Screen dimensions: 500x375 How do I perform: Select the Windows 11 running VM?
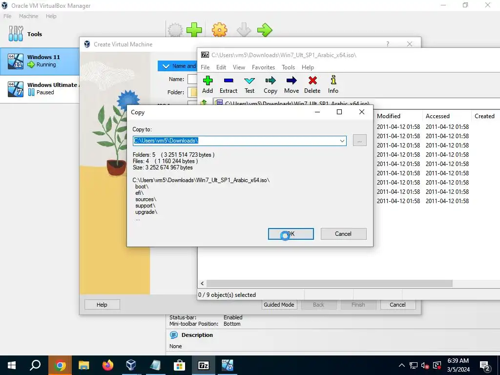[x=40, y=61]
